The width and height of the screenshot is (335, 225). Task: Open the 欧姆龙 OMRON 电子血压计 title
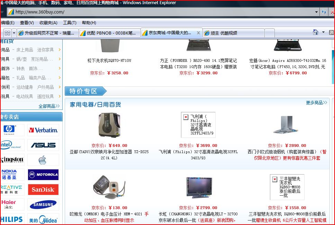pyautogui.click(x=109, y=217)
